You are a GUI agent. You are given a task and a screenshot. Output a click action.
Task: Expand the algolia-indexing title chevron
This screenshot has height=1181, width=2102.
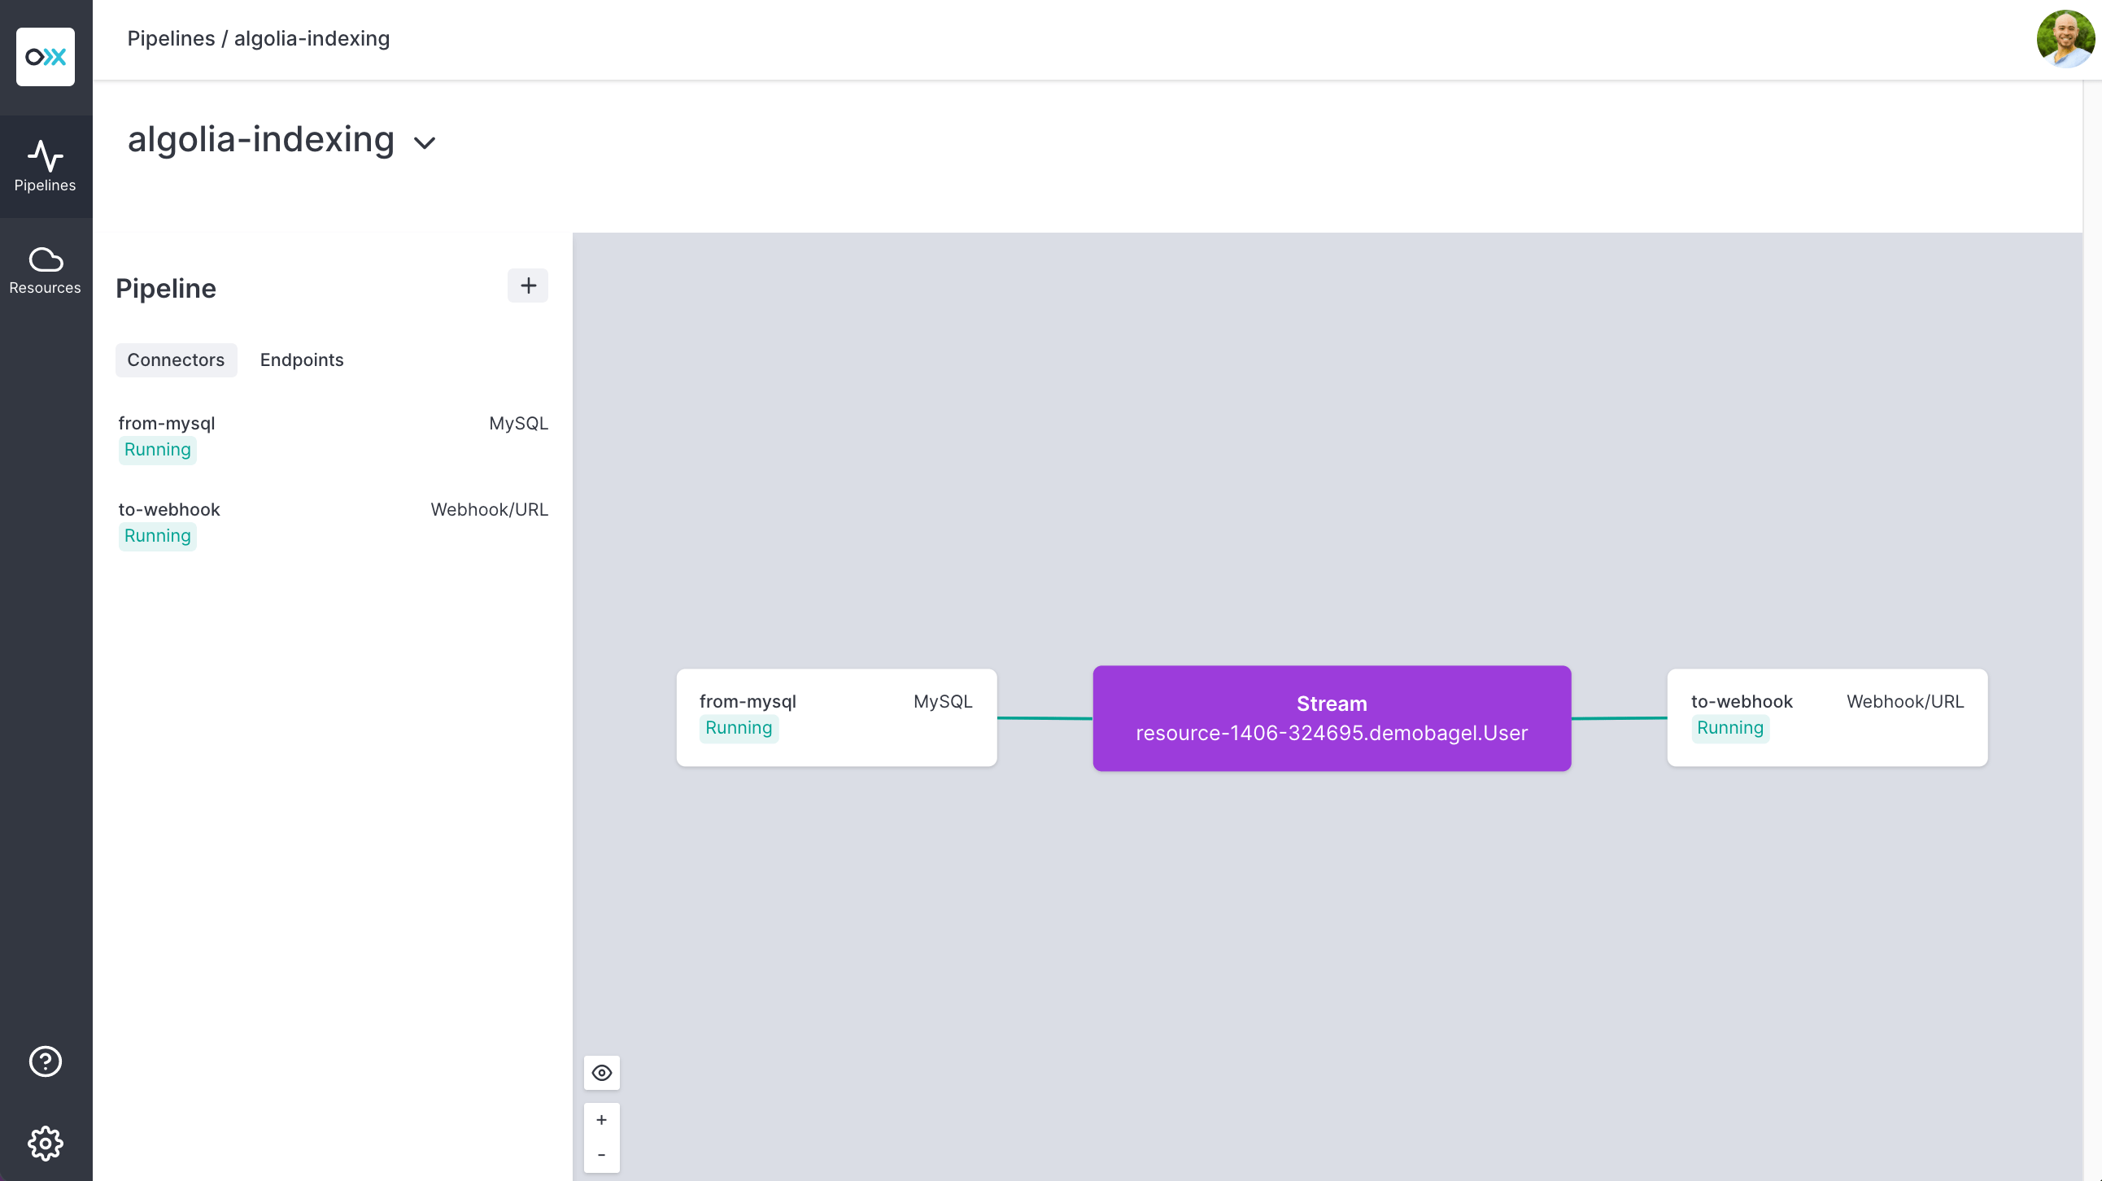(425, 142)
